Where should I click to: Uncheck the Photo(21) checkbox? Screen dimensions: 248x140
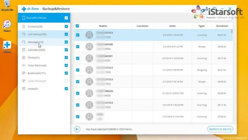[66, 58]
